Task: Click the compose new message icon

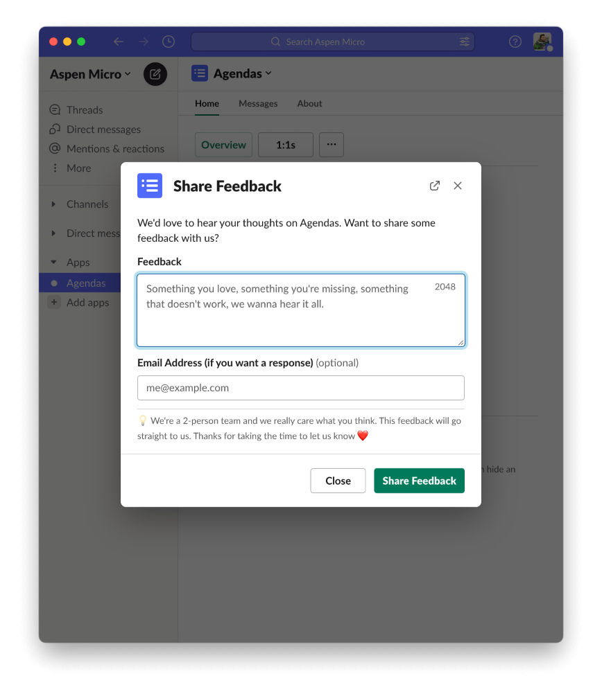Action: tap(155, 74)
